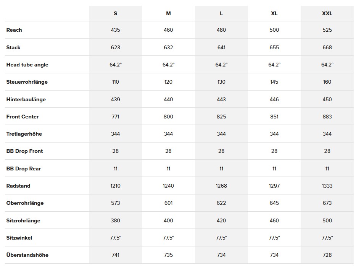Click the Radstand value 1333 for XXL
This screenshot has height=269, width=359.
click(x=327, y=186)
